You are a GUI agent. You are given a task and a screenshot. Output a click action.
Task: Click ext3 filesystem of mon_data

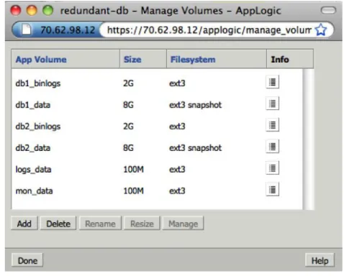[177, 191]
